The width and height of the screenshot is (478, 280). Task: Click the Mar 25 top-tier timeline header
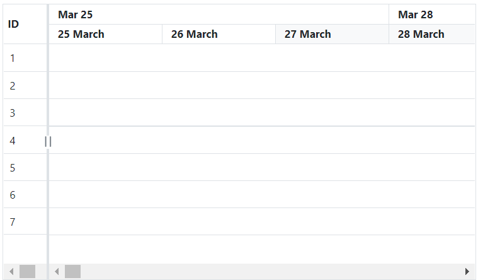point(76,15)
